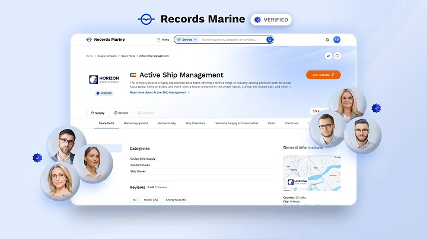Switch to the Chemicals sub-tab

click(x=291, y=123)
